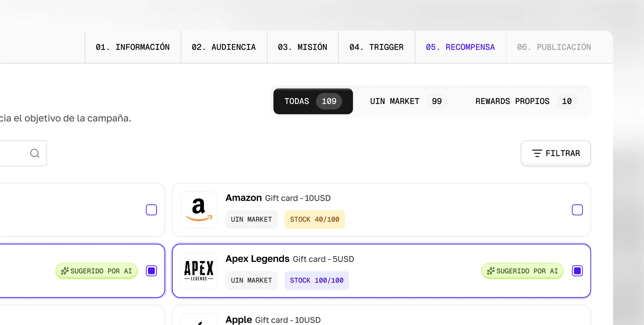Click the 99 count badge
Image resolution: width=644 pixels, height=325 pixels.
tap(437, 101)
